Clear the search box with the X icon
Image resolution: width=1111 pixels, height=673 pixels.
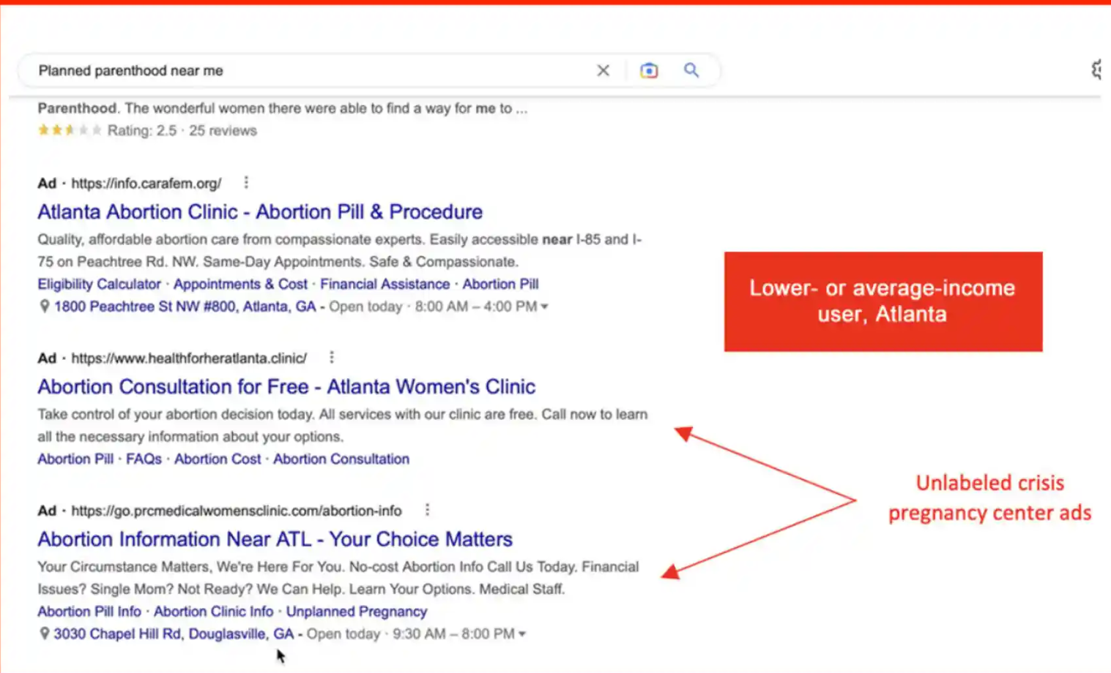[x=603, y=70]
